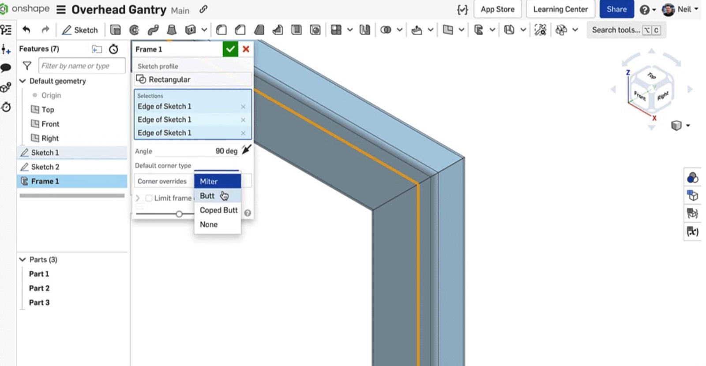
Task: Accept Frame 1 with green checkmark
Action: 230,49
